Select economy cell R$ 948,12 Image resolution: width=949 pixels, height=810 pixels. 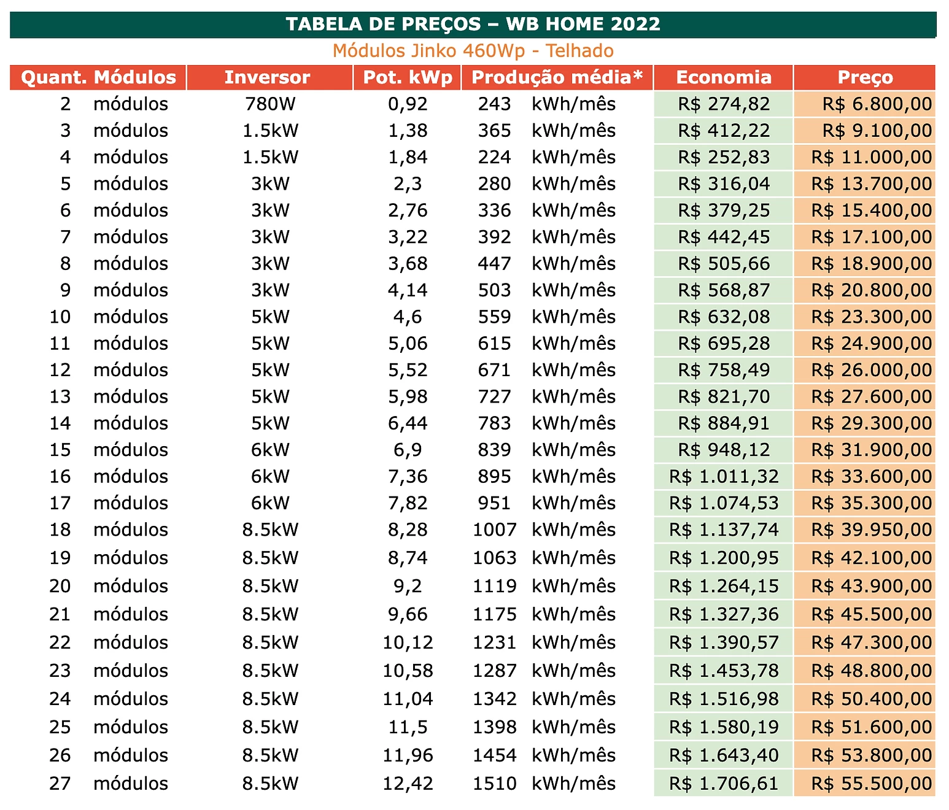point(724,450)
